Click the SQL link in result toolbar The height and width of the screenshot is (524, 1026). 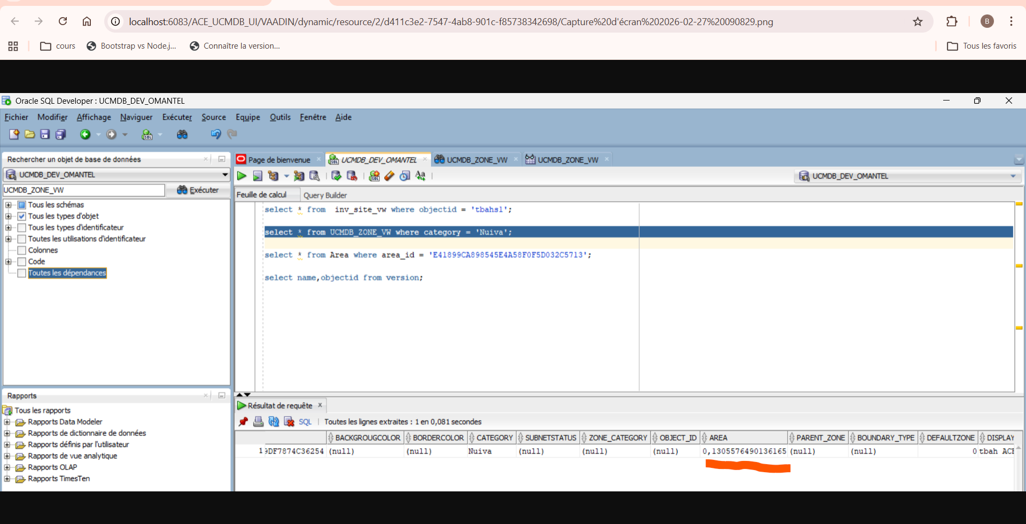(305, 422)
